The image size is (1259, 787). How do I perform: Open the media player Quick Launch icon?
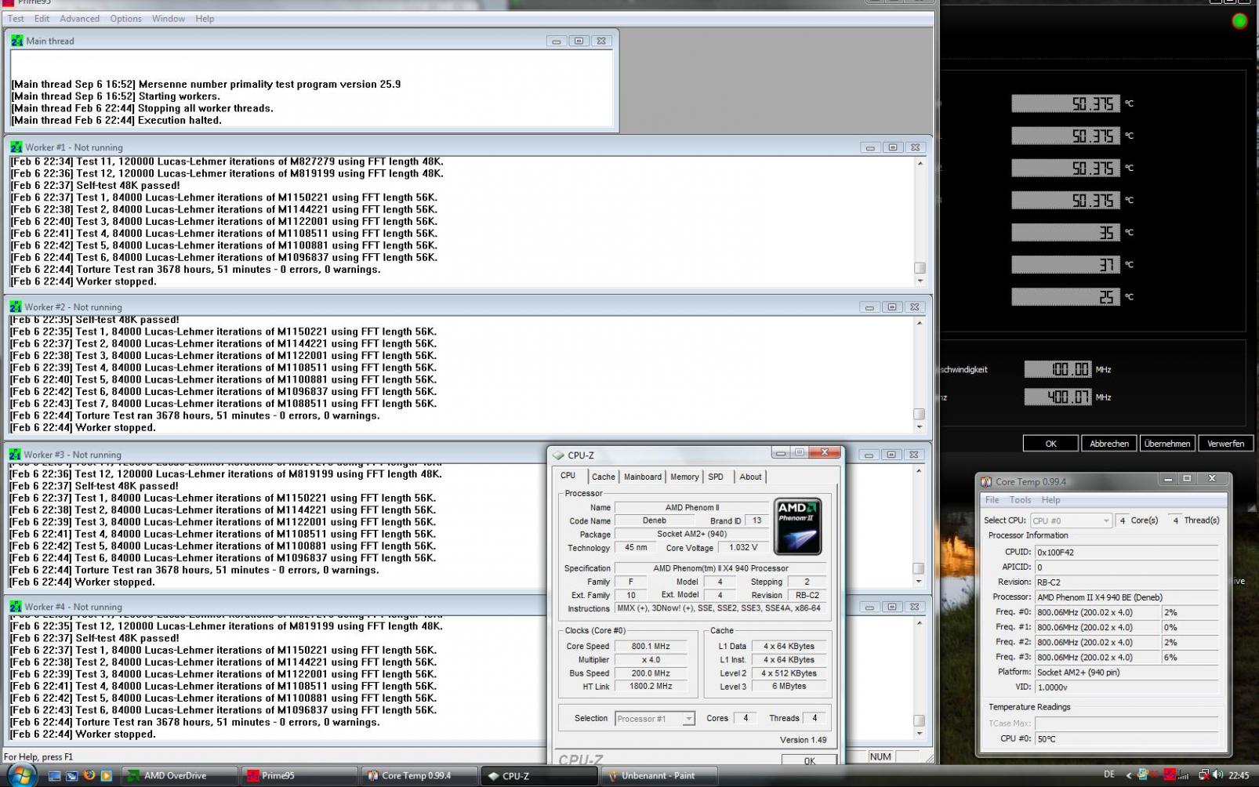point(106,775)
